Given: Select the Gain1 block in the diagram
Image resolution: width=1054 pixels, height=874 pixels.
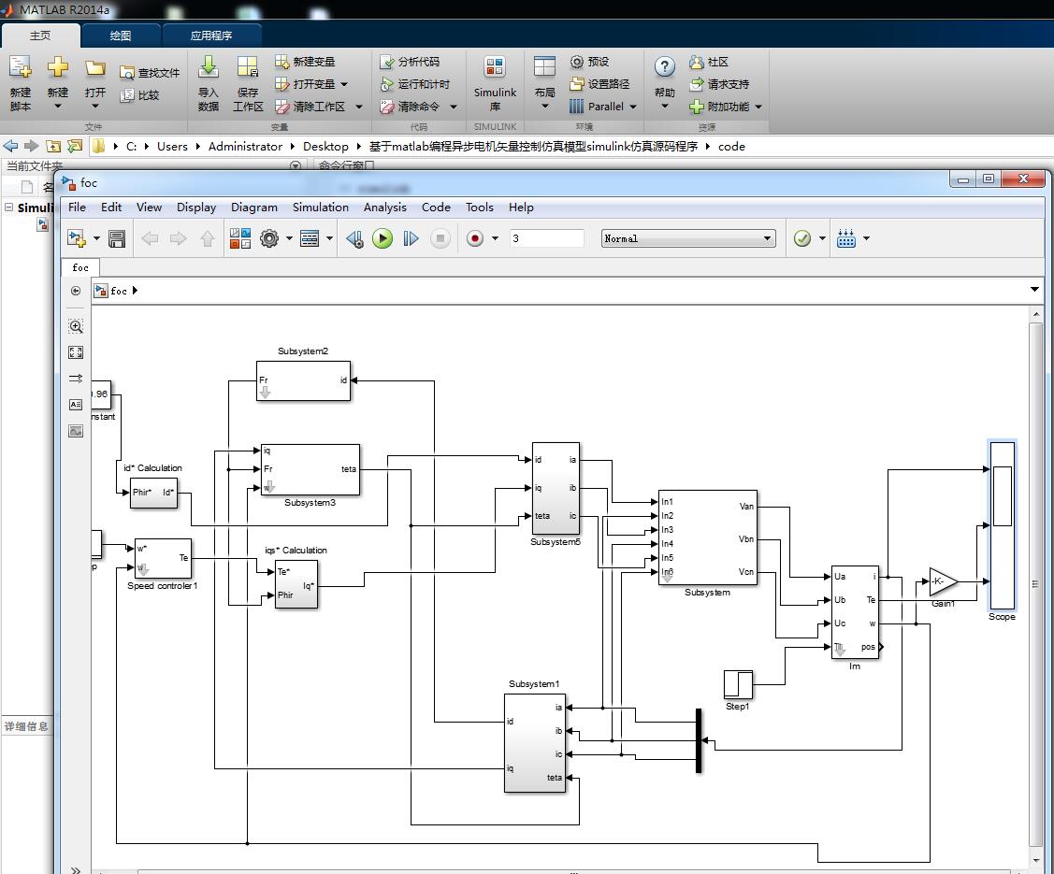Looking at the screenshot, I should (943, 581).
